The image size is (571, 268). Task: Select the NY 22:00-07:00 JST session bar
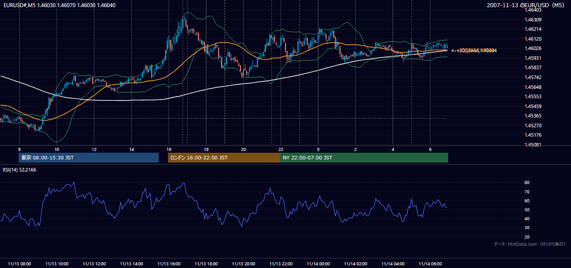point(364,158)
